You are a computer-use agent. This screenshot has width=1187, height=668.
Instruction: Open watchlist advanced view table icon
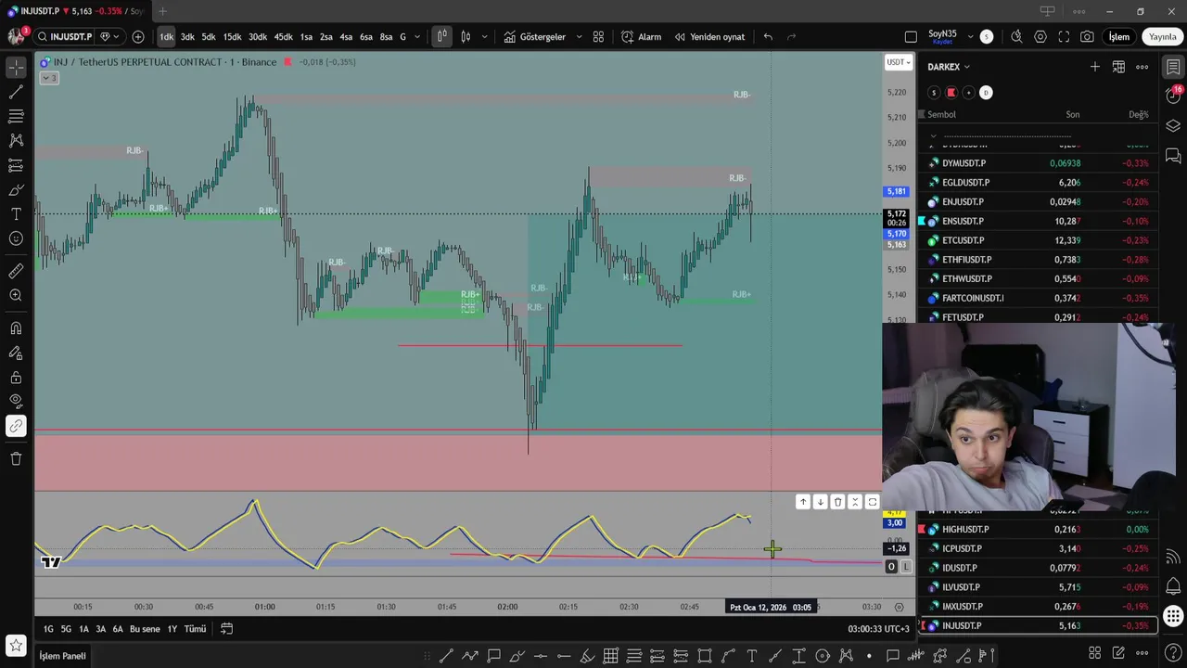(x=1118, y=67)
